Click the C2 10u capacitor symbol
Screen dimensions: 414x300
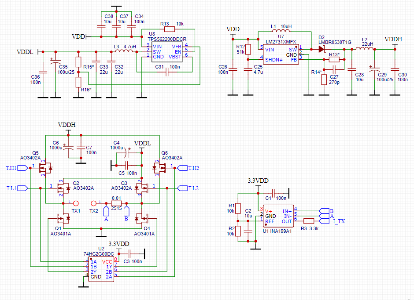tap(248, 231)
